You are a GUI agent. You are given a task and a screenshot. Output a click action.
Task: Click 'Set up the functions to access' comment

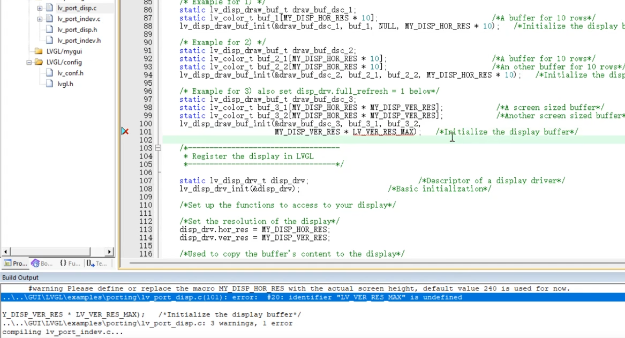[x=288, y=205]
